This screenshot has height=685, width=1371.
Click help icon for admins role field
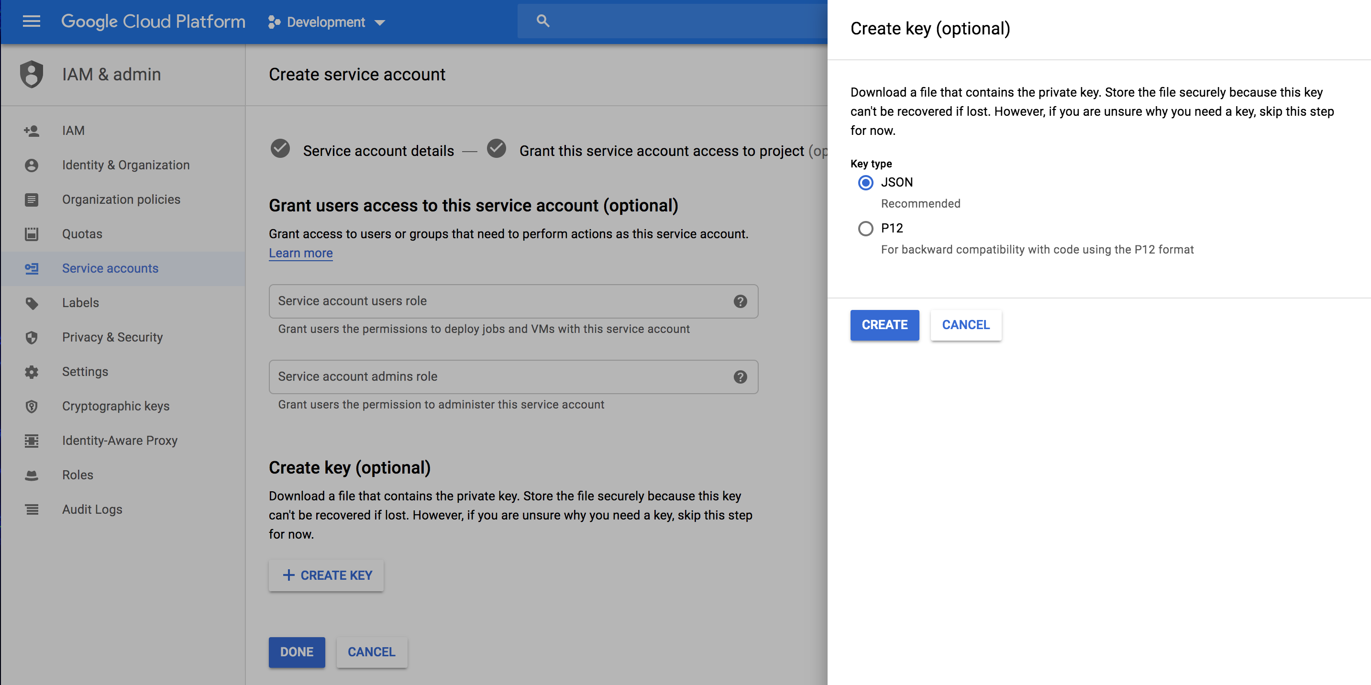(740, 377)
